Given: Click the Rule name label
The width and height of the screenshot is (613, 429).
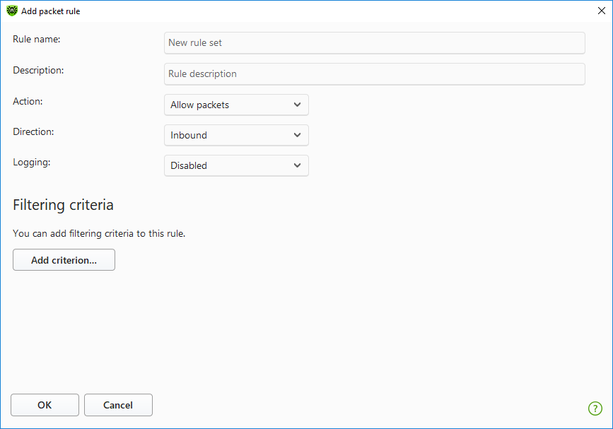Looking at the screenshot, I should [x=36, y=39].
